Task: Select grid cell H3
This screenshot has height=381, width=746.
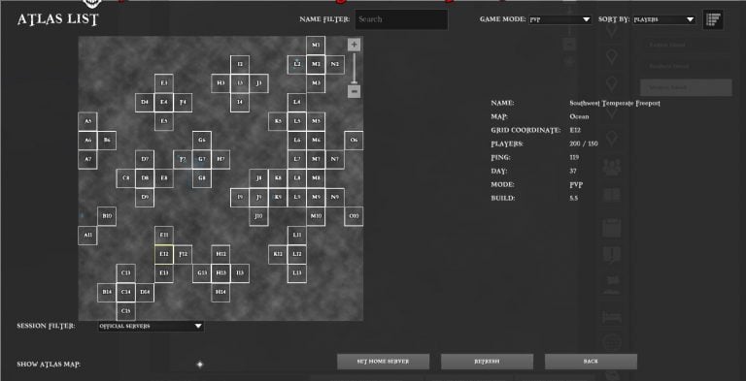Action: (x=220, y=83)
